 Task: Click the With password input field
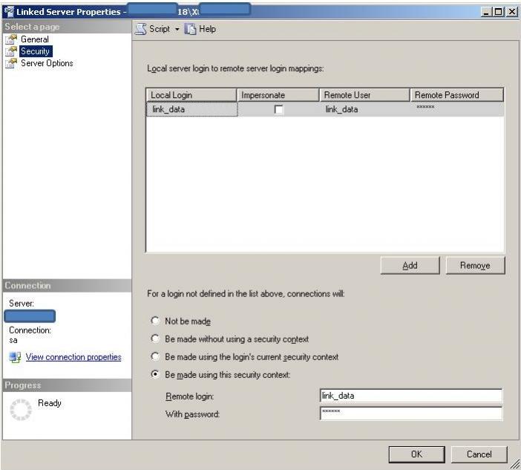tap(411, 414)
